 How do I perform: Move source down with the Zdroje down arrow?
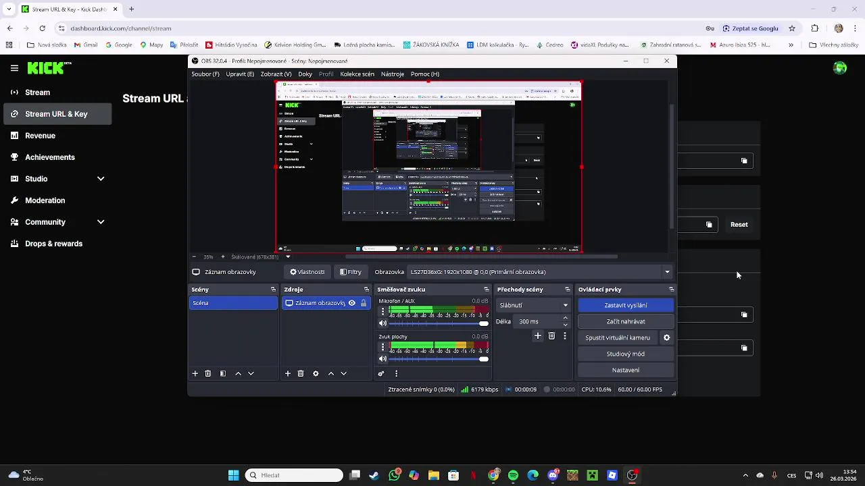pyautogui.click(x=344, y=373)
